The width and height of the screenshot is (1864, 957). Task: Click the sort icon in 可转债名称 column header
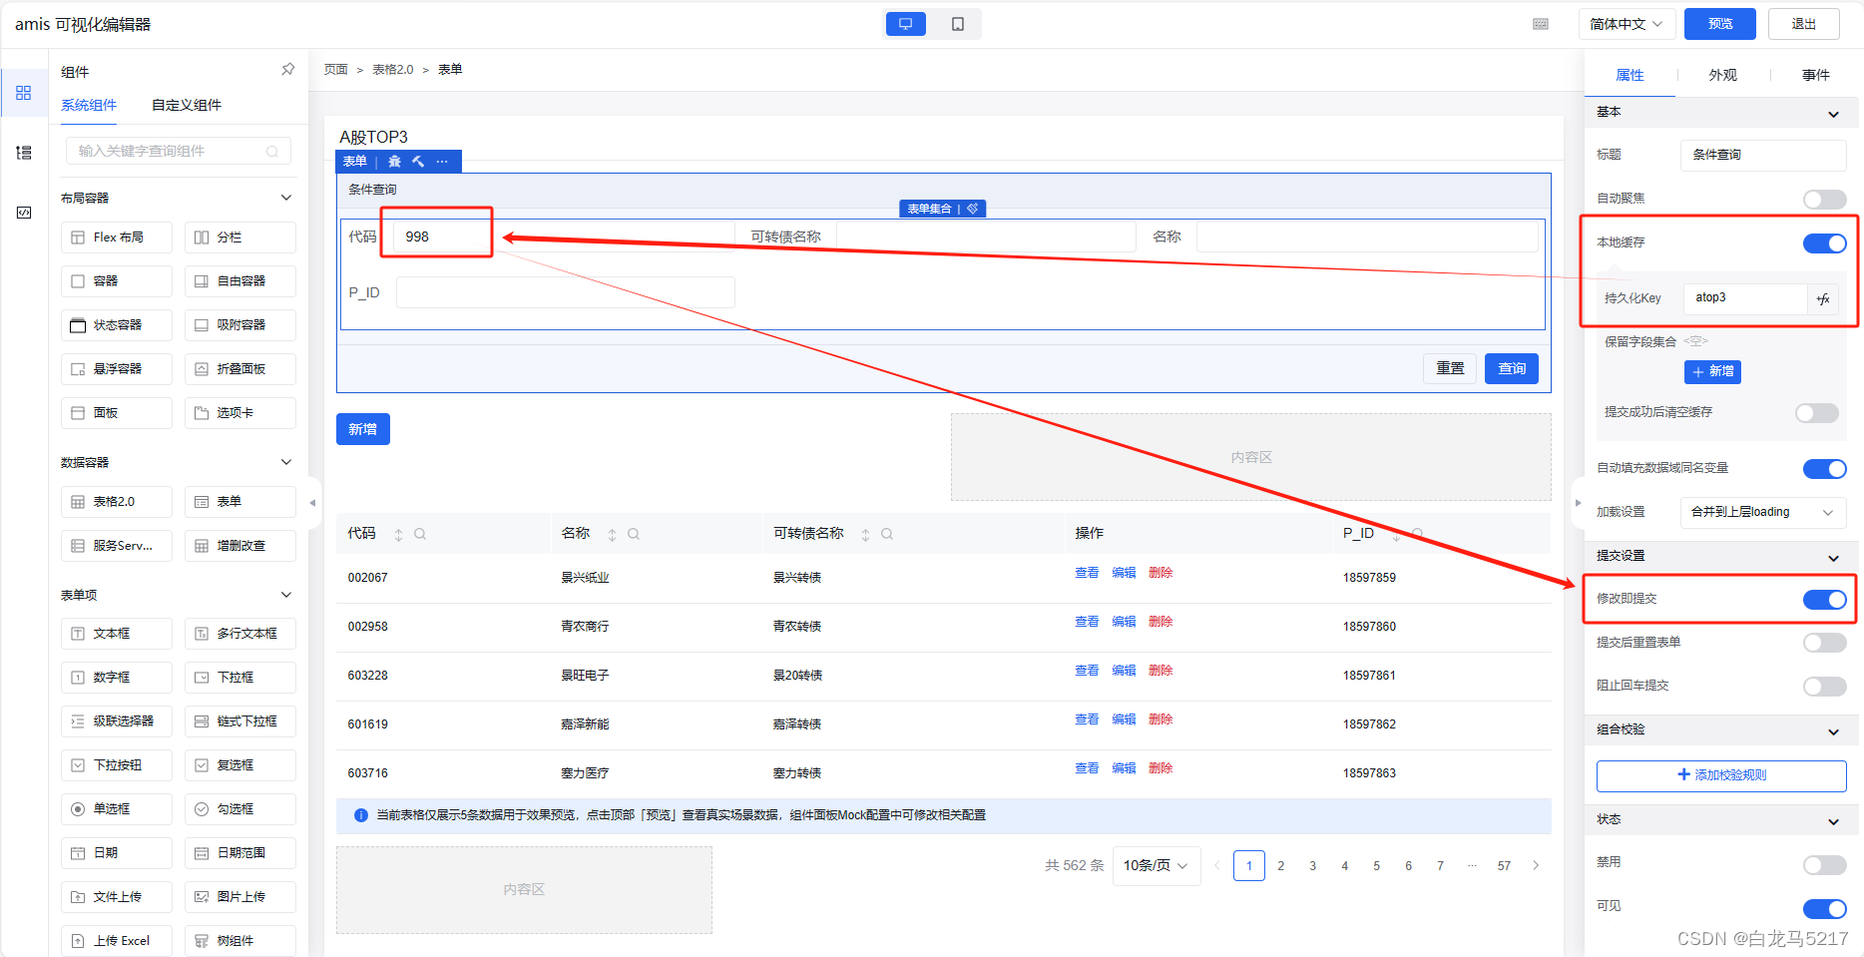point(865,535)
